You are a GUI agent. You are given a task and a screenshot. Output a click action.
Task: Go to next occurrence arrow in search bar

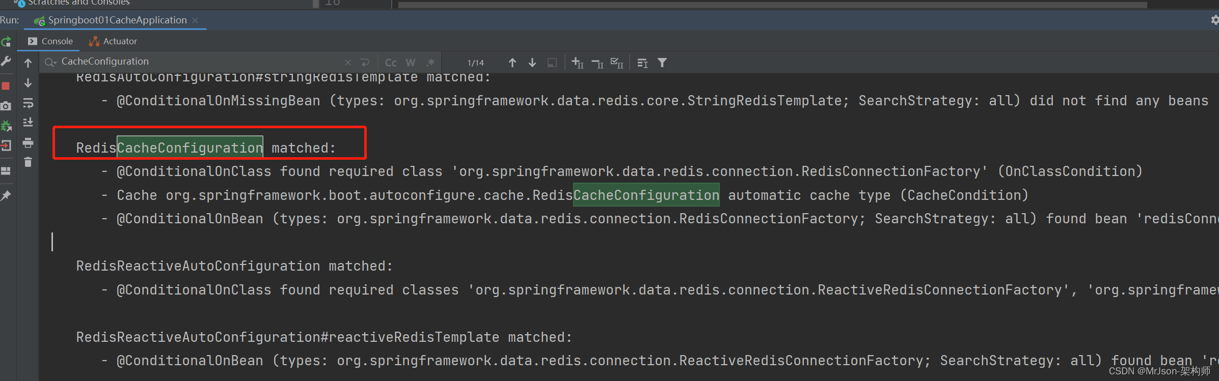click(x=532, y=63)
